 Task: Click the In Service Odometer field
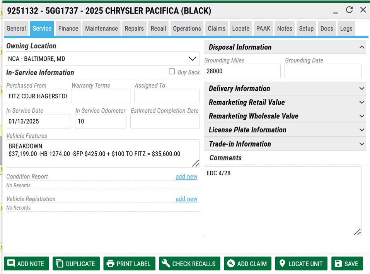[x=101, y=122]
